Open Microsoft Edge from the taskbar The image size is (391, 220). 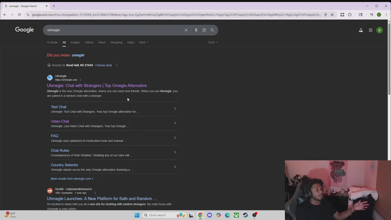(x=227, y=215)
